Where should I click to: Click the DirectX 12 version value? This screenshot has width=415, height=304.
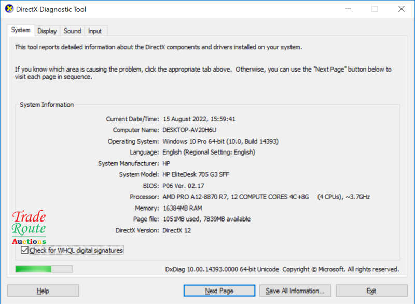tap(176, 230)
